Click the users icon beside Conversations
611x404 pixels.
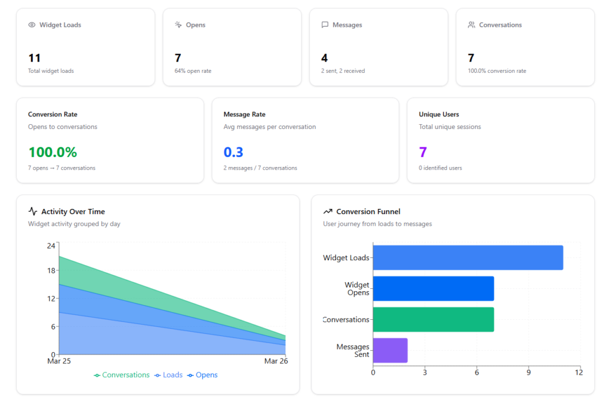(471, 25)
